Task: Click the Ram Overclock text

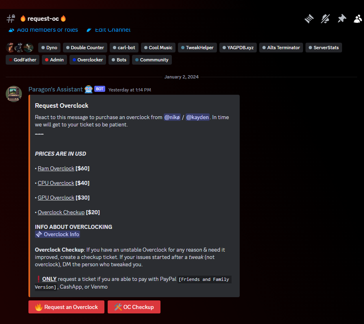Action: click(x=56, y=169)
